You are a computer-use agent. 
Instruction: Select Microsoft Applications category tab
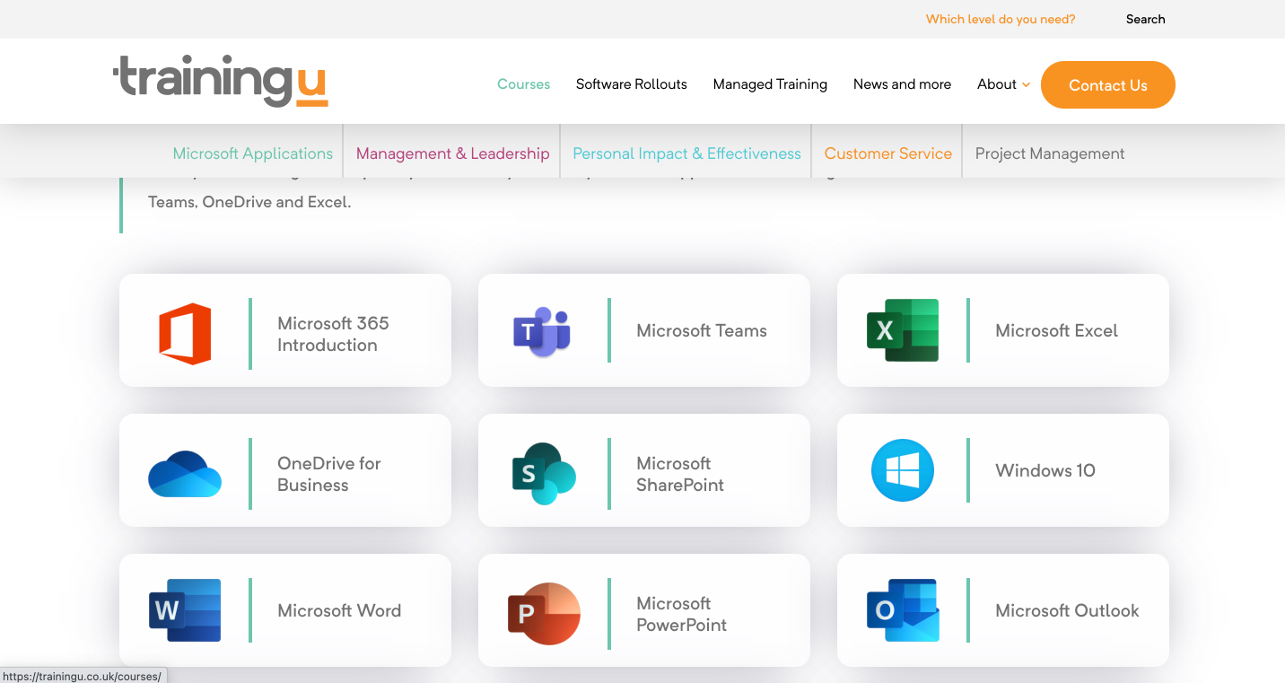253,153
